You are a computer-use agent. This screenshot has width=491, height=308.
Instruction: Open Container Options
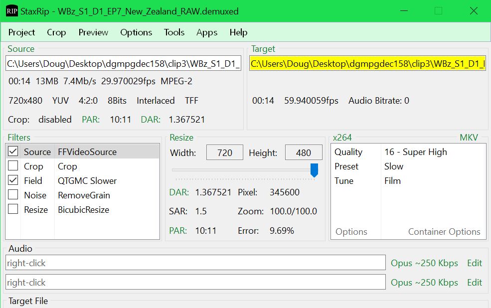(444, 231)
